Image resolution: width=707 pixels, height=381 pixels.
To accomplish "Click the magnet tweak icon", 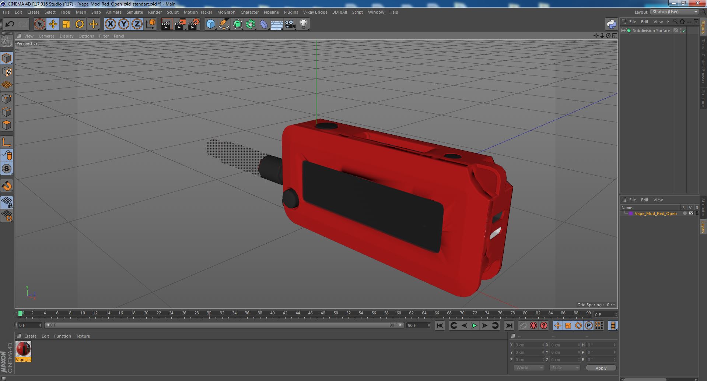I will pyautogui.click(x=7, y=186).
